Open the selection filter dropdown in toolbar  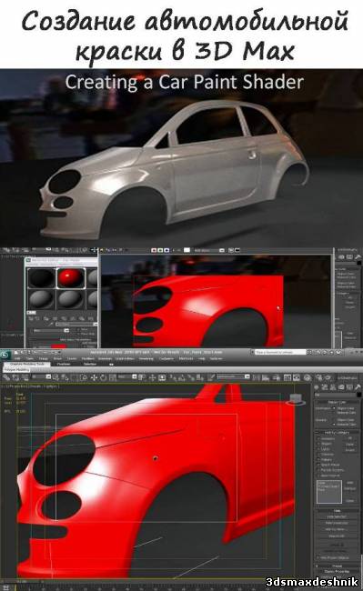coord(41,377)
